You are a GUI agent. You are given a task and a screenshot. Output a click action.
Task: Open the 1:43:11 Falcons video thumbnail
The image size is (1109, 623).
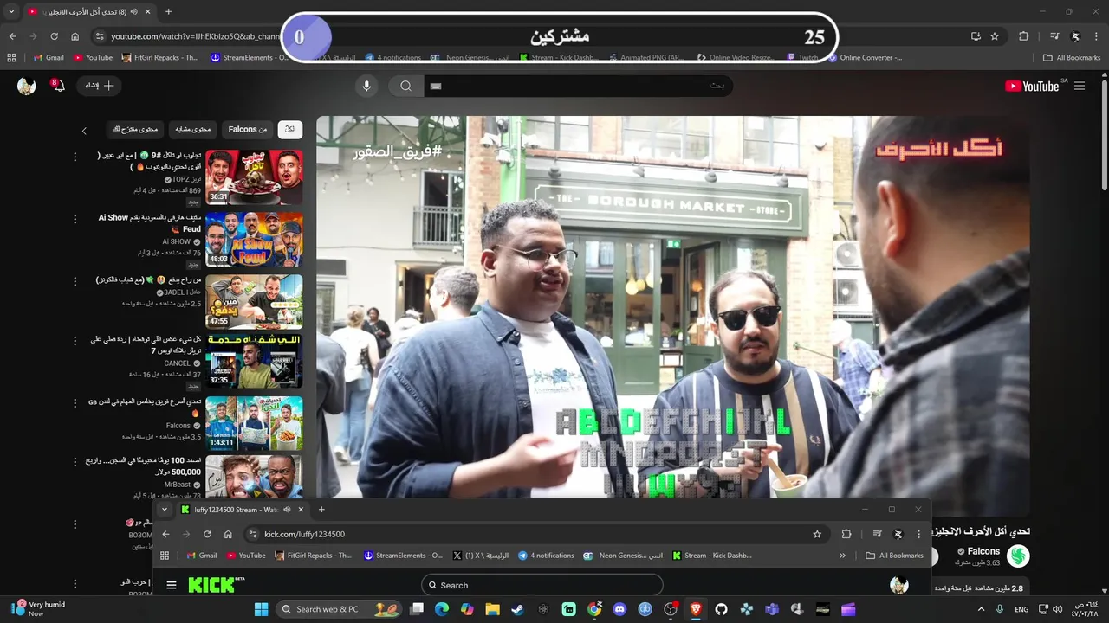(x=254, y=423)
